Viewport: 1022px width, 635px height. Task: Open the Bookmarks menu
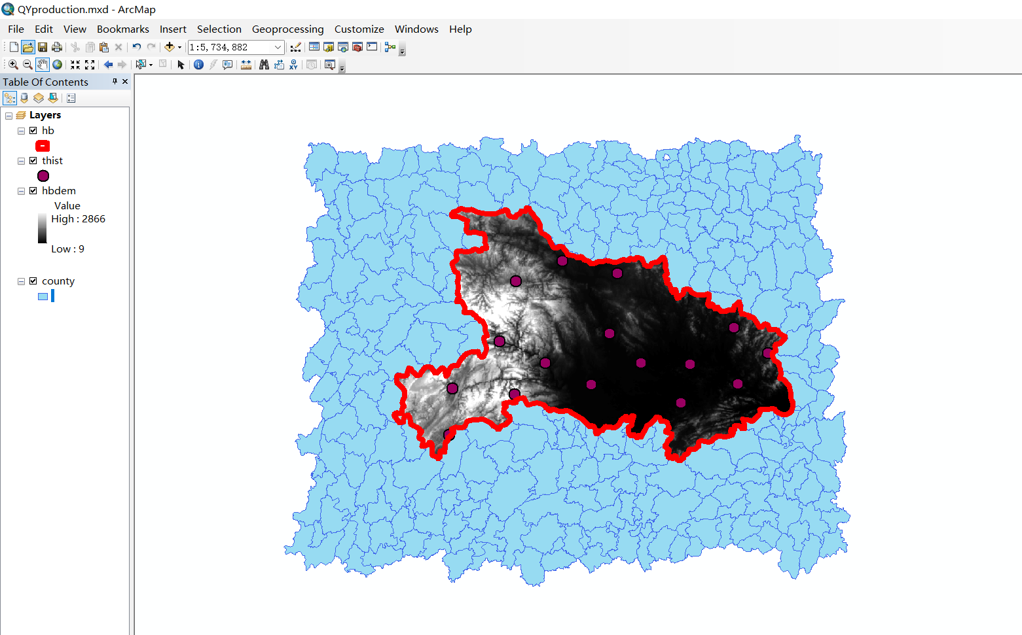[x=122, y=29]
